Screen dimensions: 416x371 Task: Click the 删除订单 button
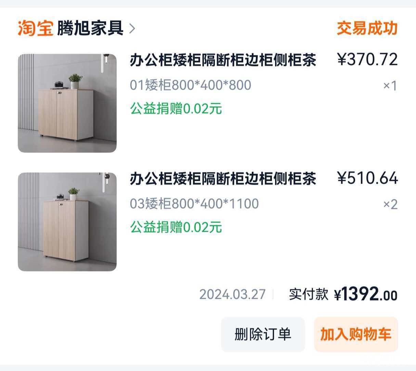pyautogui.click(x=263, y=334)
